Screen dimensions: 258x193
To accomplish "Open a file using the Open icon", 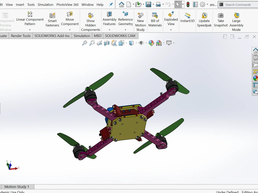I will pos(138,5).
